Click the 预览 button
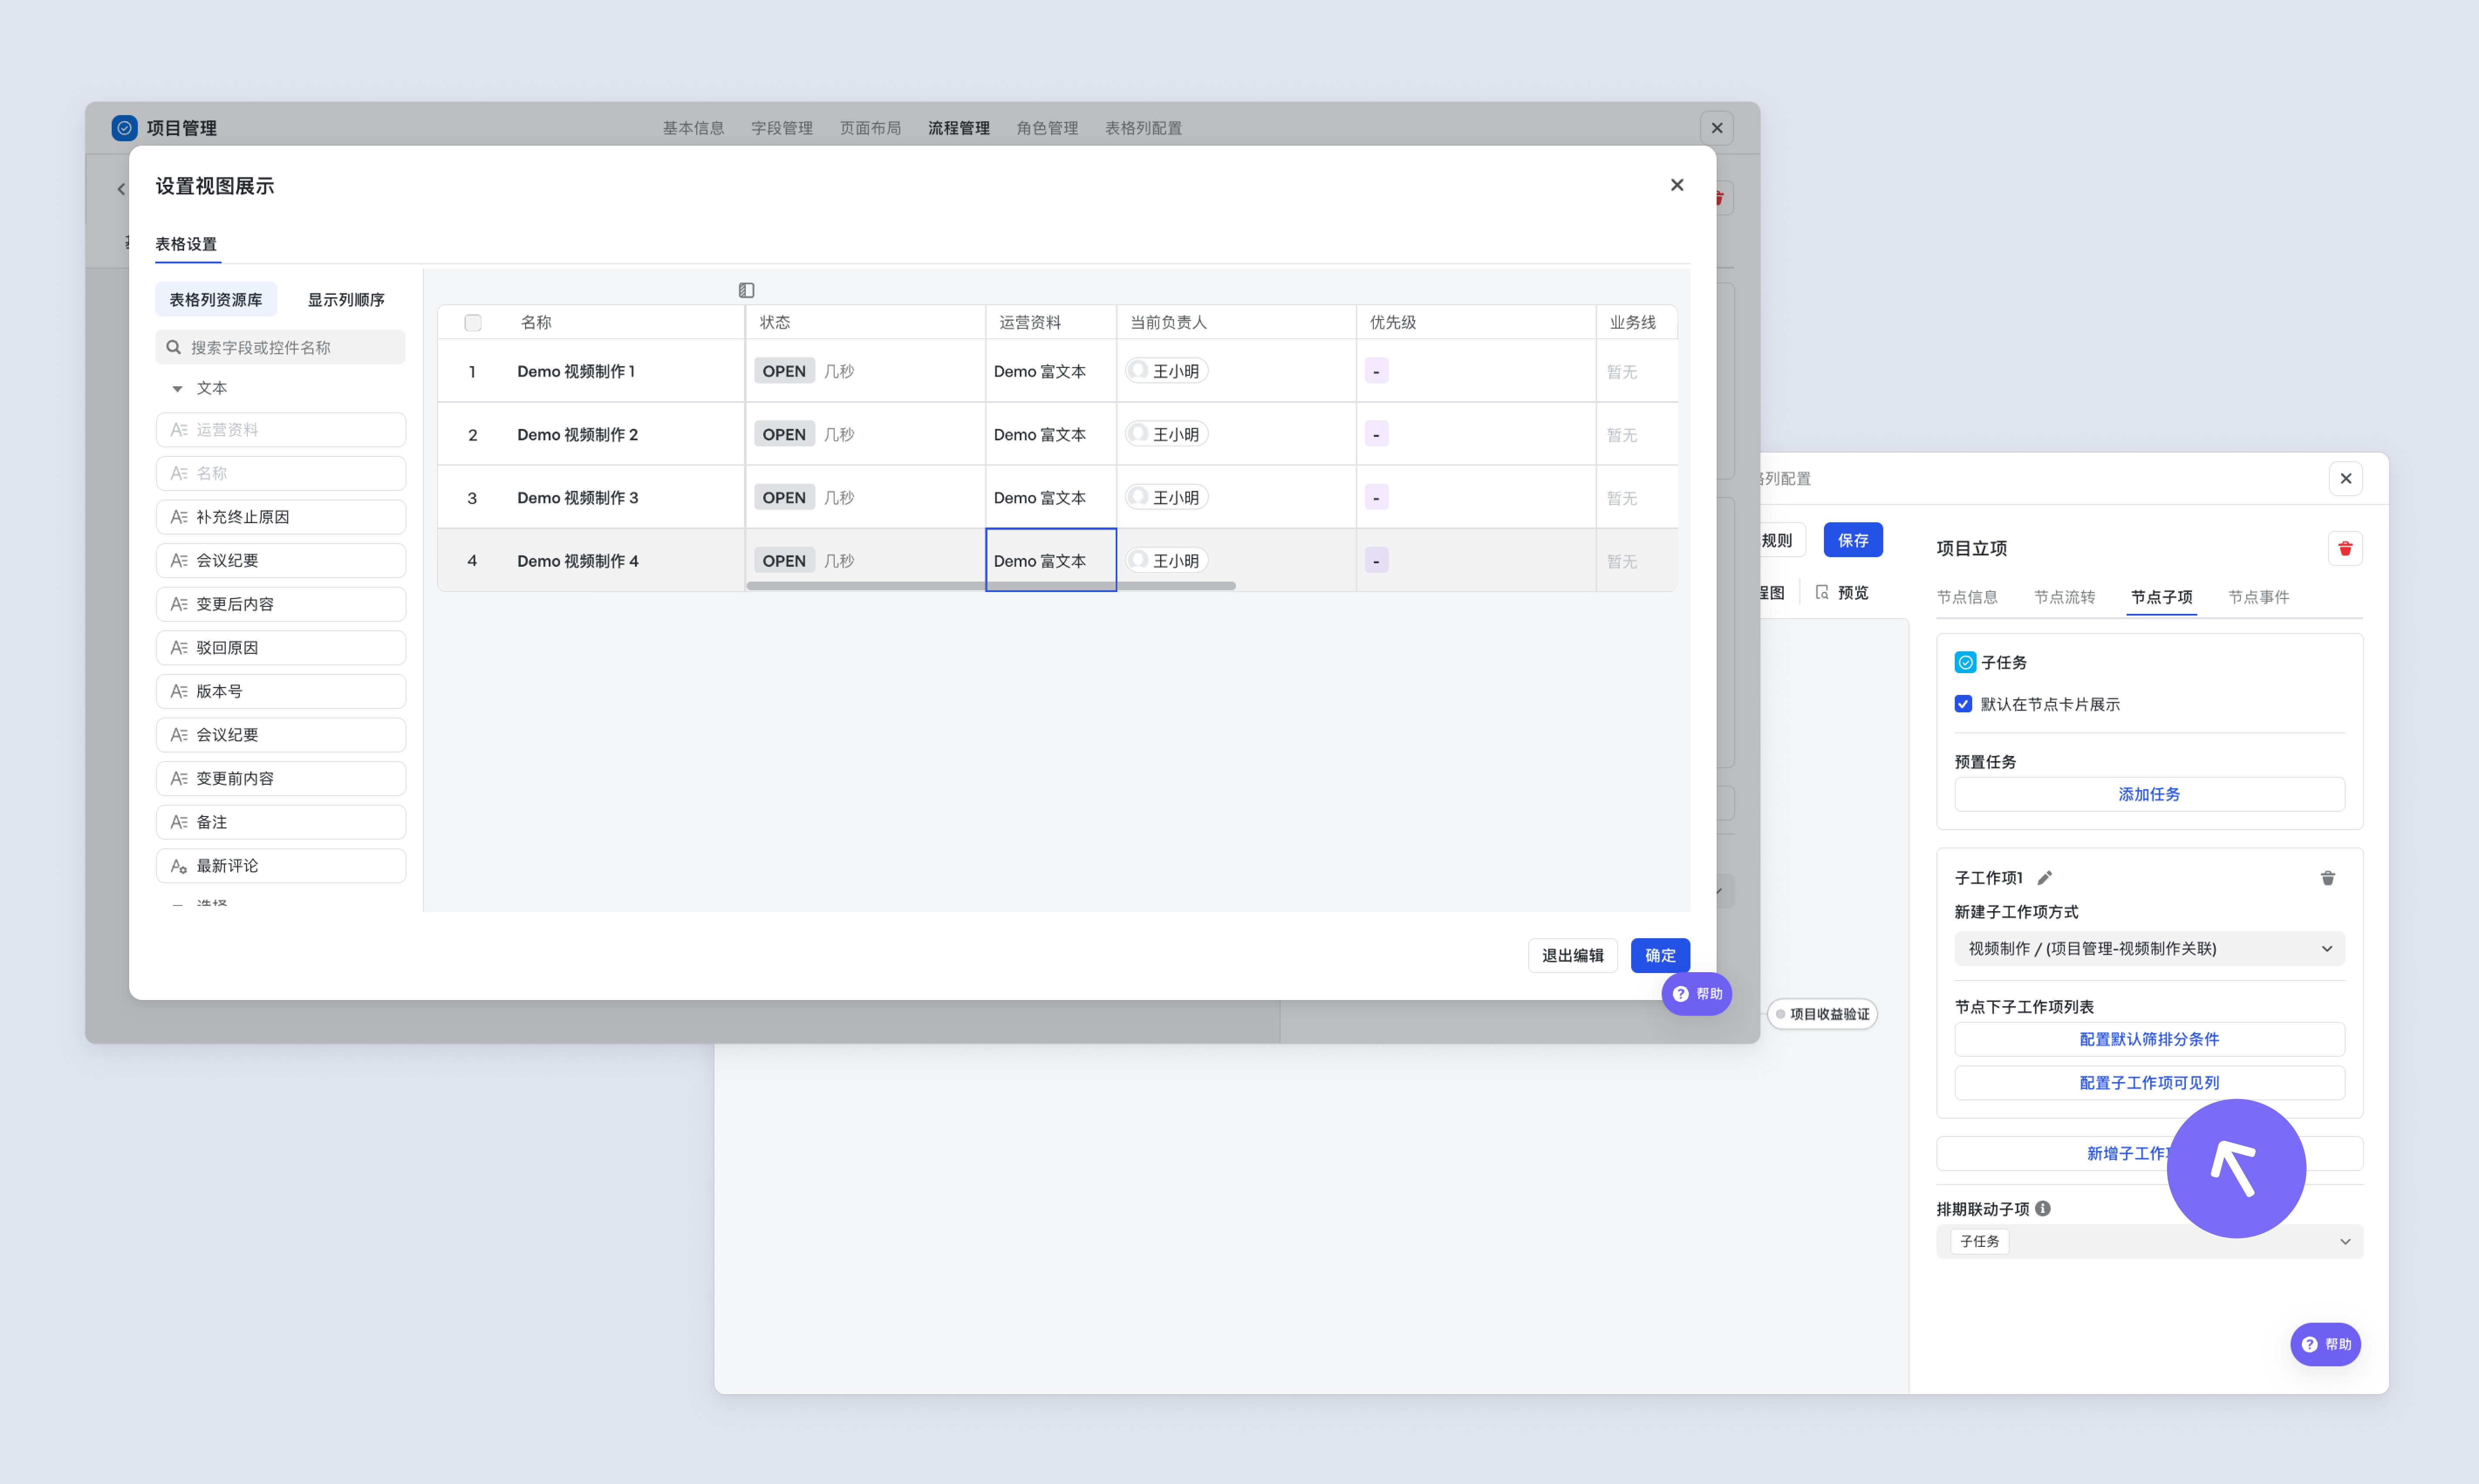This screenshot has height=1484, width=2479. click(1842, 592)
